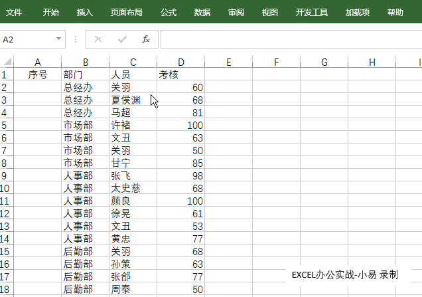Click 后勤部 in row 15
Image resolution: width=422 pixels, height=297 pixels.
click(x=86, y=251)
